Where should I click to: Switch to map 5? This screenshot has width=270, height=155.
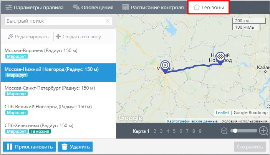[174, 131]
